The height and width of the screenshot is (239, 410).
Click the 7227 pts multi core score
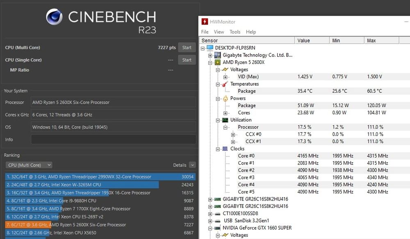tap(167, 48)
